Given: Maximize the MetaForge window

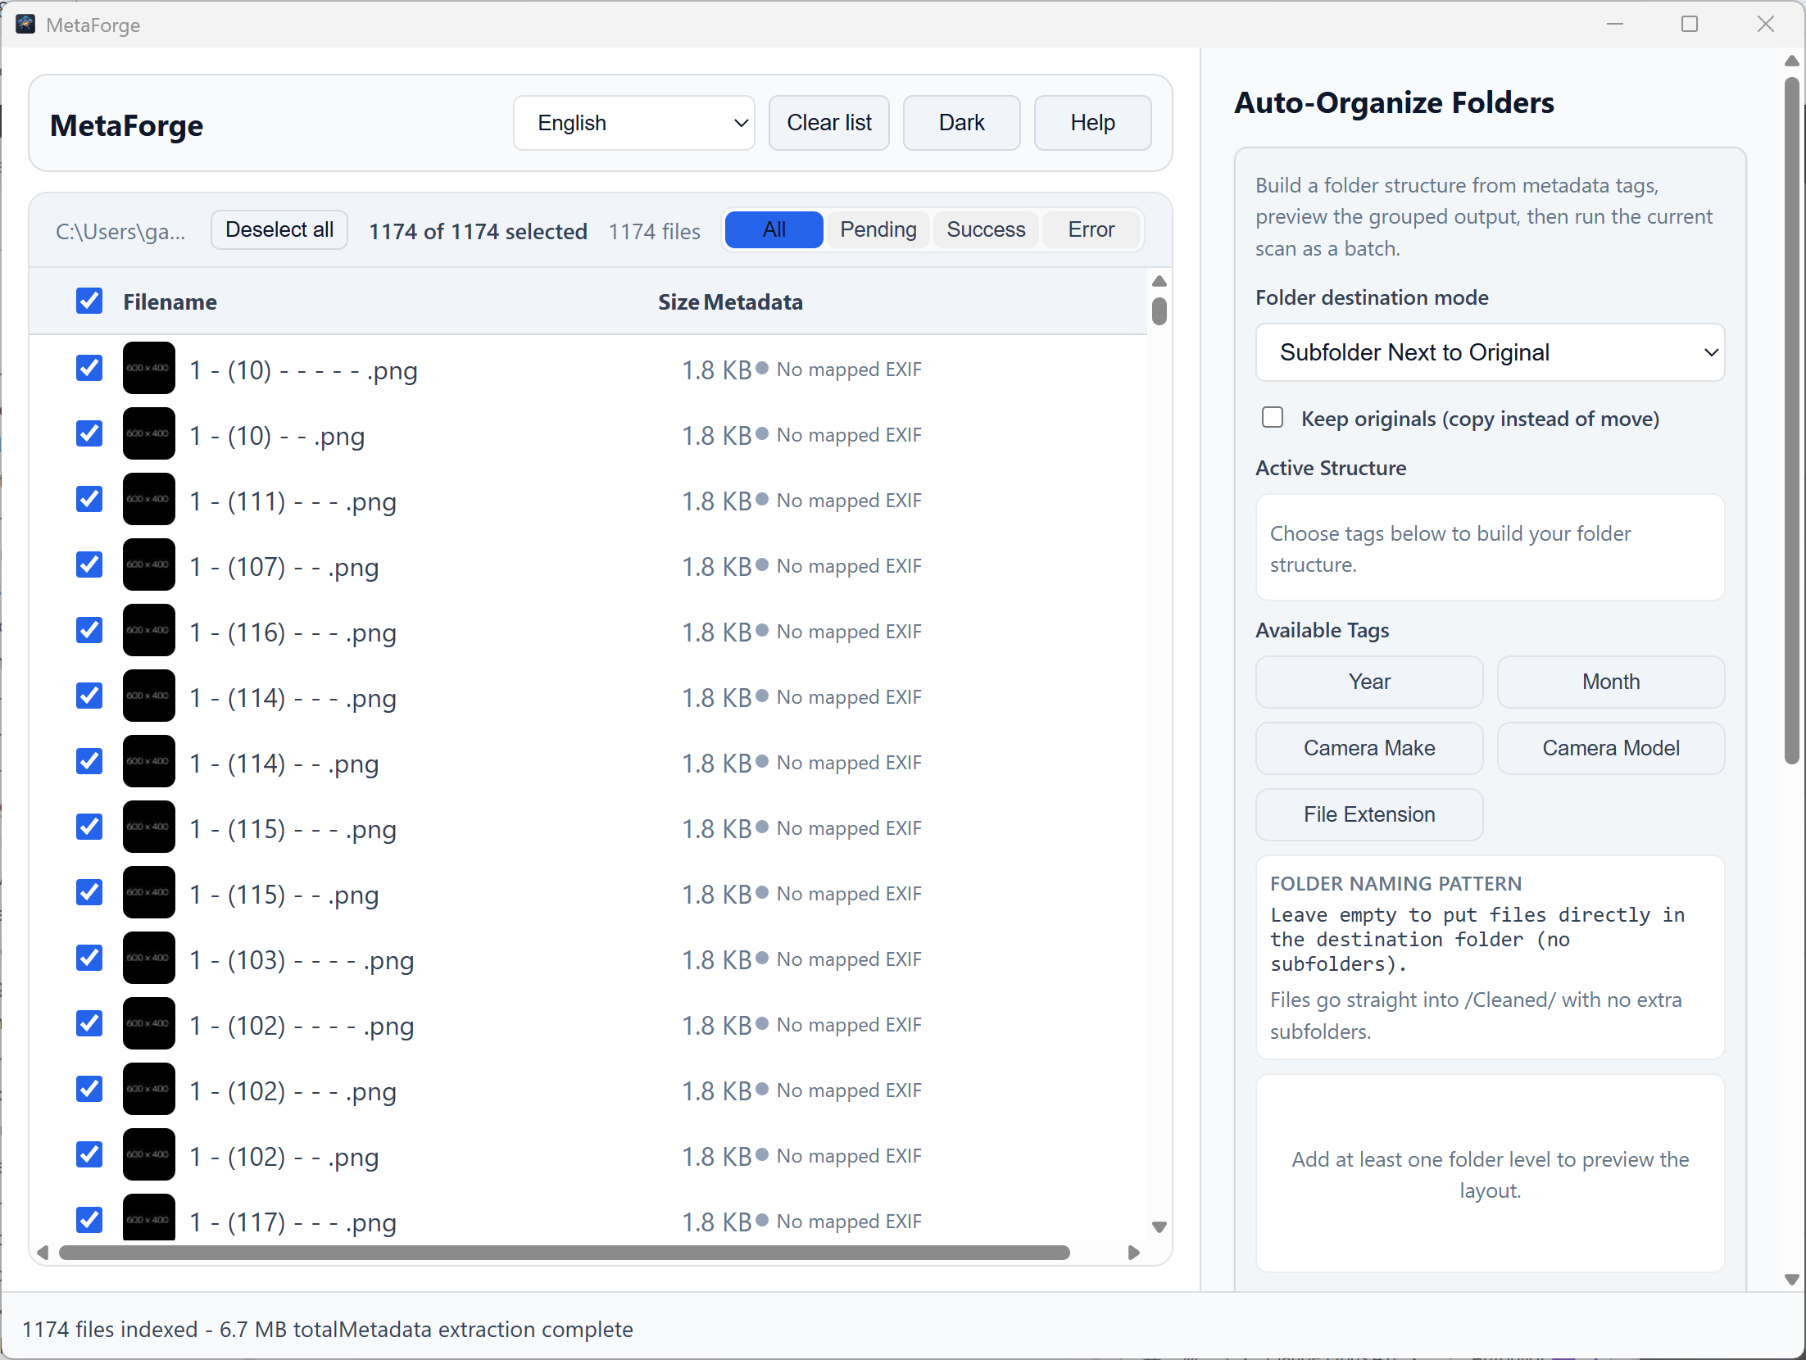Looking at the screenshot, I should (x=1690, y=25).
